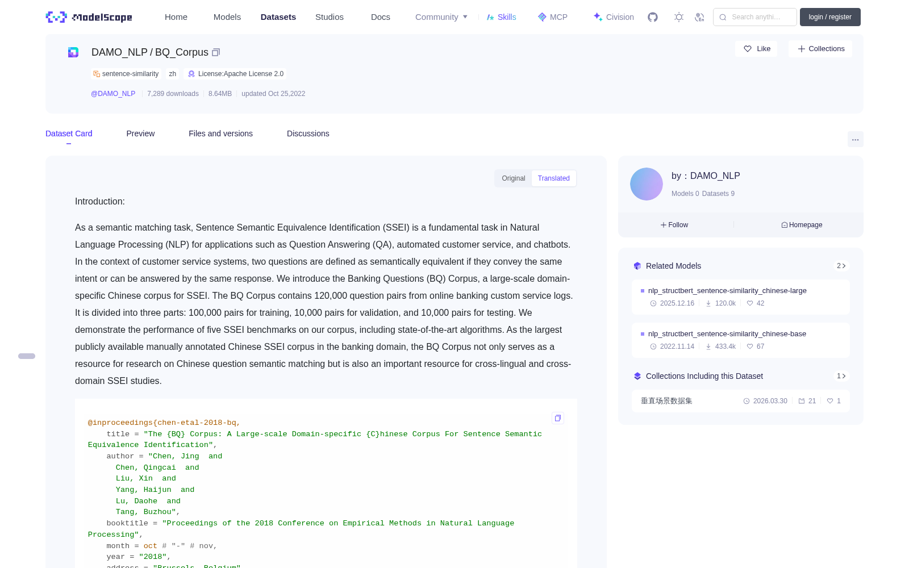Viewport: 909px width, 568px height.
Task: Open the @DAMO_NLP owner link
Action: pos(113,94)
